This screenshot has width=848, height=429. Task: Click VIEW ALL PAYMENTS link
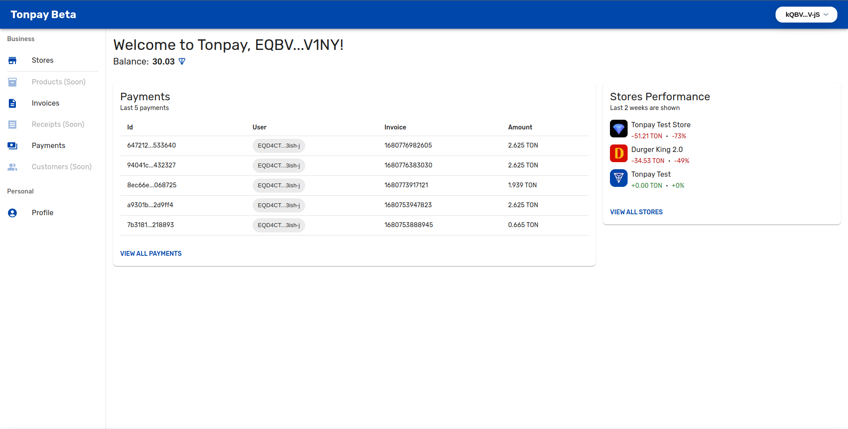(x=151, y=254)
